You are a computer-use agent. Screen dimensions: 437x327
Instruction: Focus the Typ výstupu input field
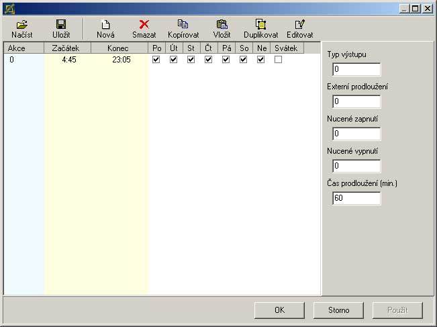tap(356, 69)
